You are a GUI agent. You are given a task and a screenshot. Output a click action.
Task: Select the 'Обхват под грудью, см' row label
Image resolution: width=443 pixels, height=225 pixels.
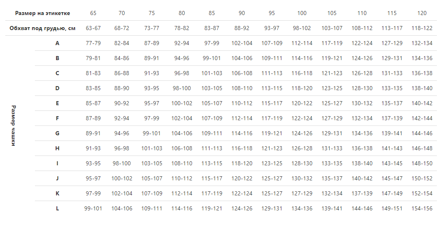[42, 28]
